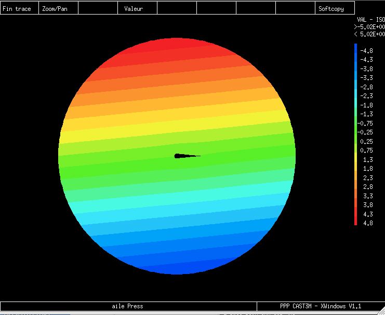The image size is (385, 315).
Task: Click the PPP CAST3M XWindows label
Action: coord(321,306)
